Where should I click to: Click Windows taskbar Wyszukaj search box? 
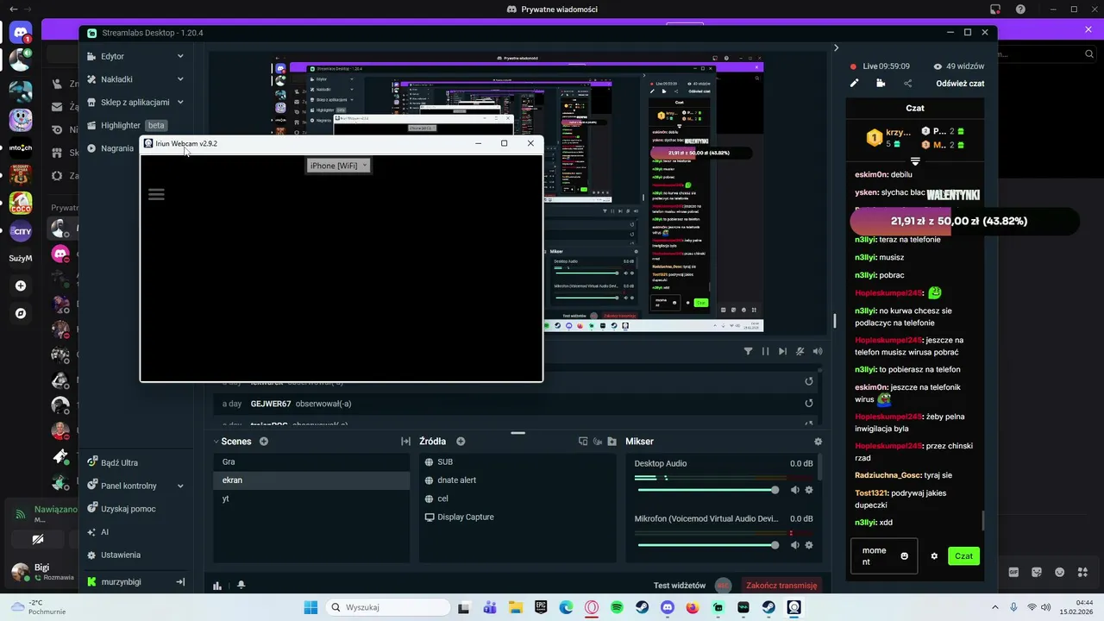click(x=387, y=607)
